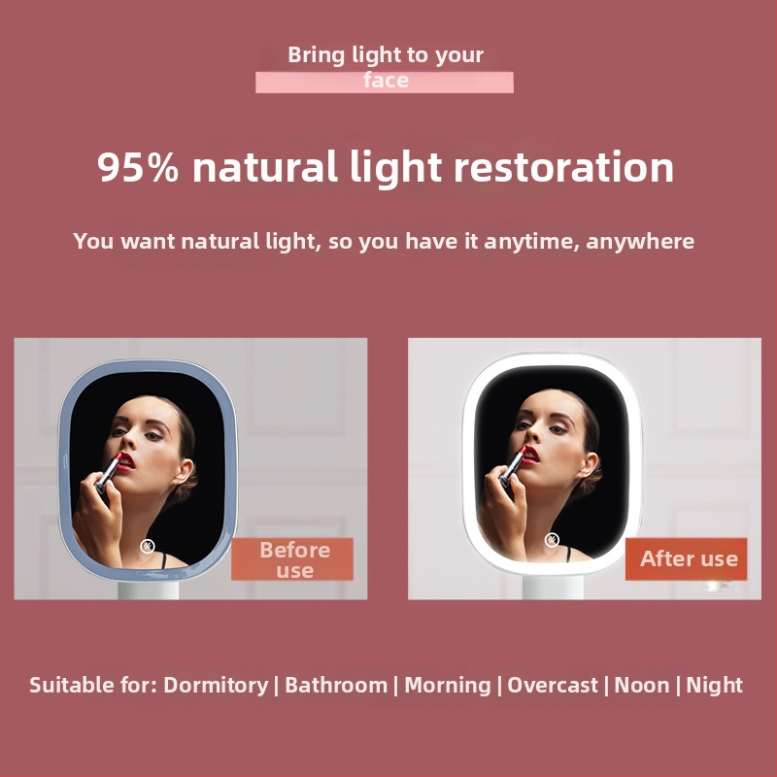Click the 'Bring light to your face' banner
777x777 pixels.
(385, 67)
